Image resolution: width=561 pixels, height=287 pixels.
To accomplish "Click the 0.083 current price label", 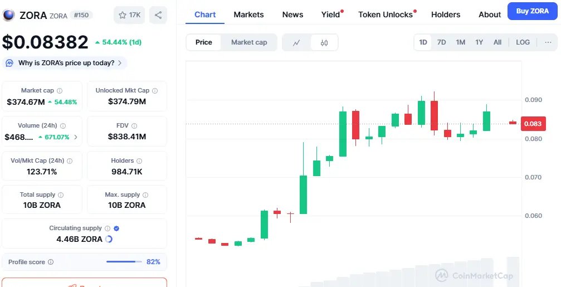I will [533, 124].
